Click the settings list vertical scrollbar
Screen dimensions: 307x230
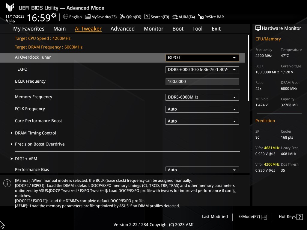(x=249, y=68)
